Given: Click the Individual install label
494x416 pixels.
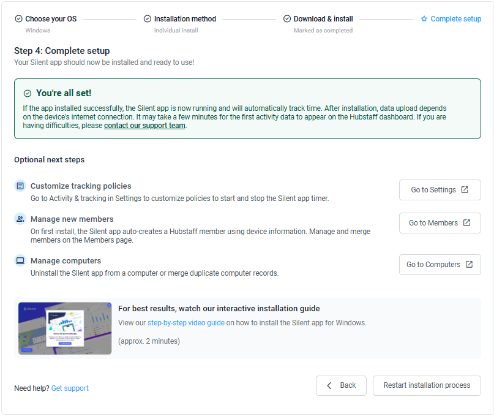Looking at the screenshot, I should point(176,30).
